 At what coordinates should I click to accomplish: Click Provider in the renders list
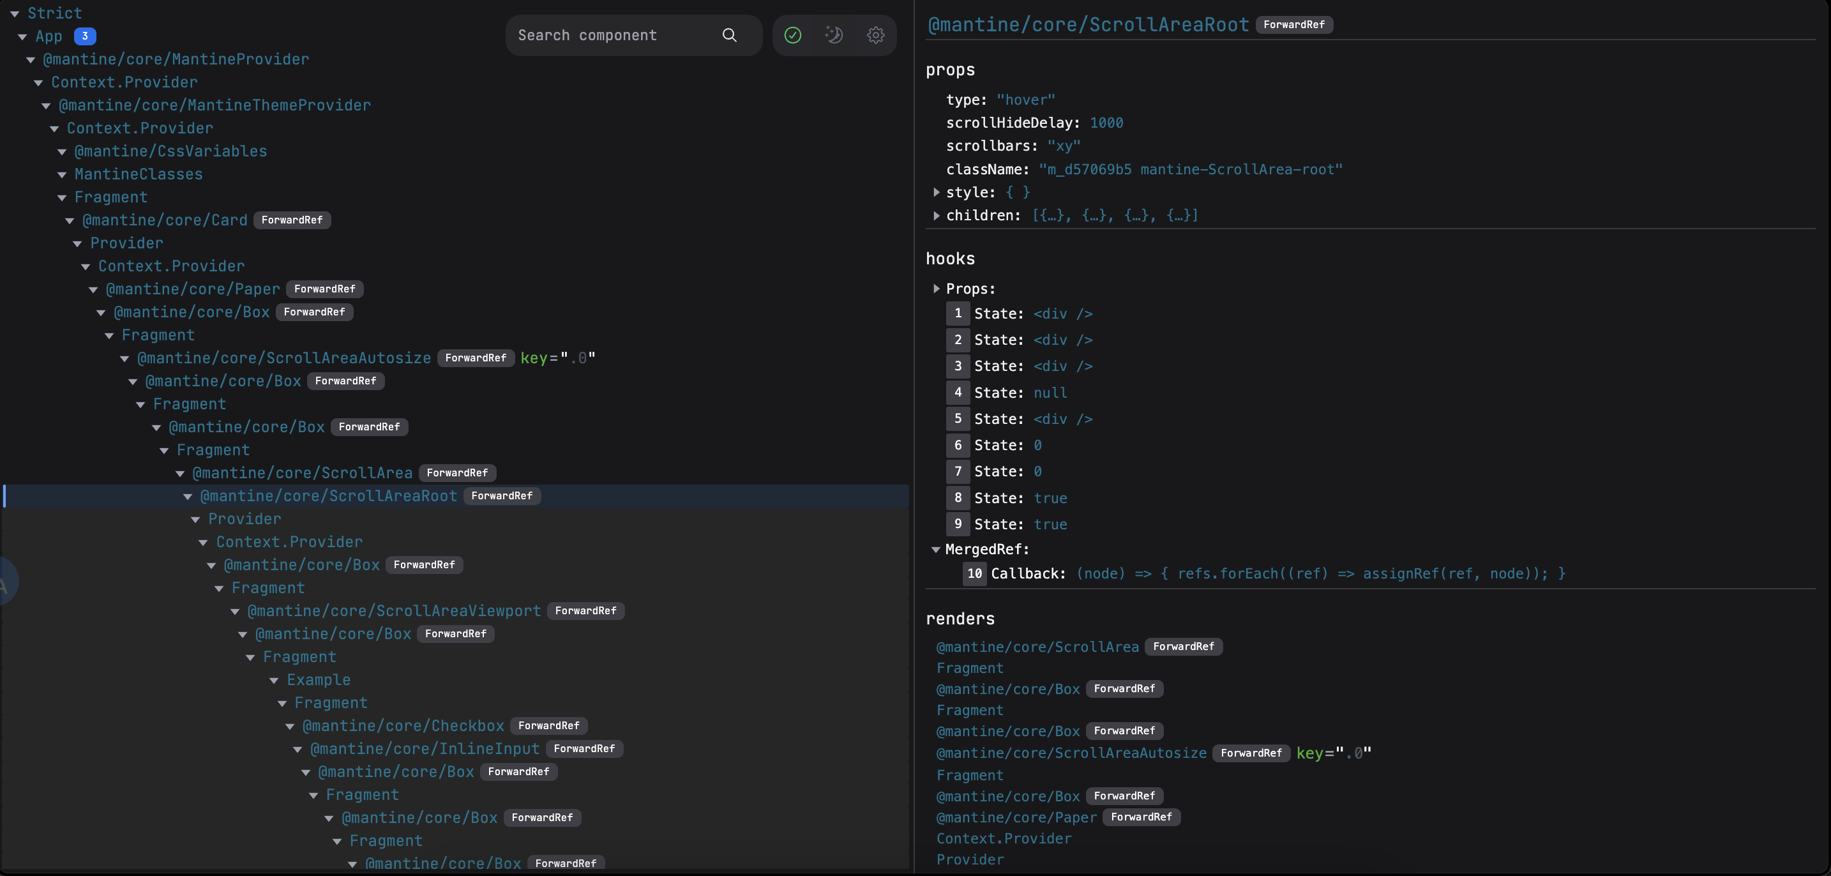970,859
